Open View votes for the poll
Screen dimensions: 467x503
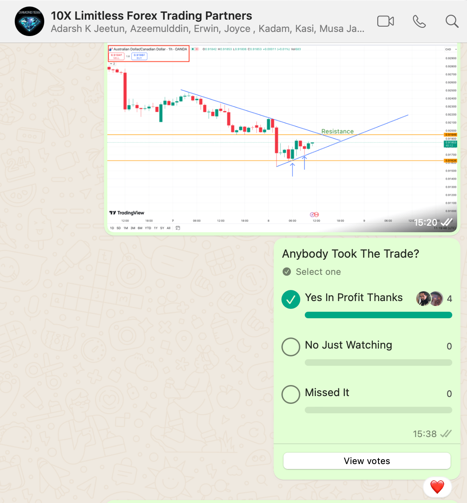coord(367,461)
